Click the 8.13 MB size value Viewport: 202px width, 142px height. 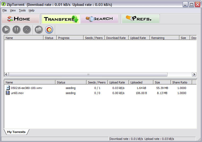162,93
